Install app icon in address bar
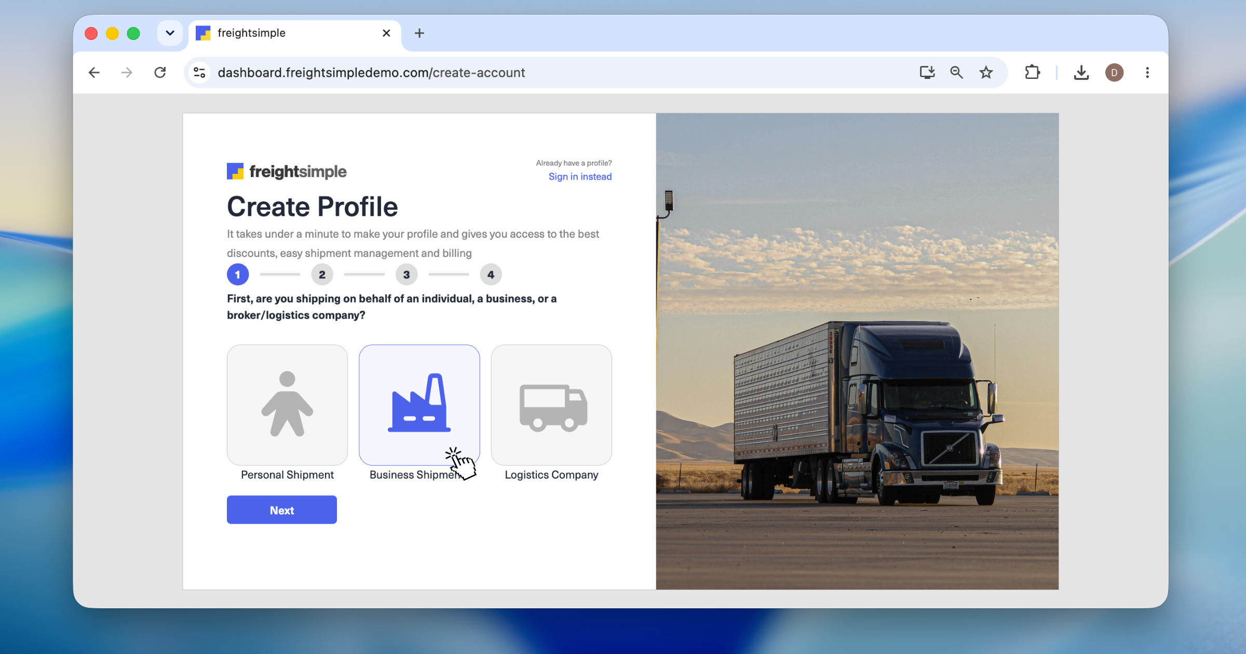1246x654 pixels. [927, 73]
